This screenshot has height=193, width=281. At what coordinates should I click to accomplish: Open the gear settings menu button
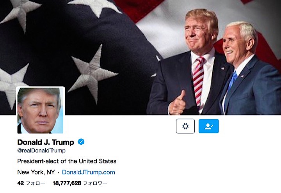coord(185,126)
